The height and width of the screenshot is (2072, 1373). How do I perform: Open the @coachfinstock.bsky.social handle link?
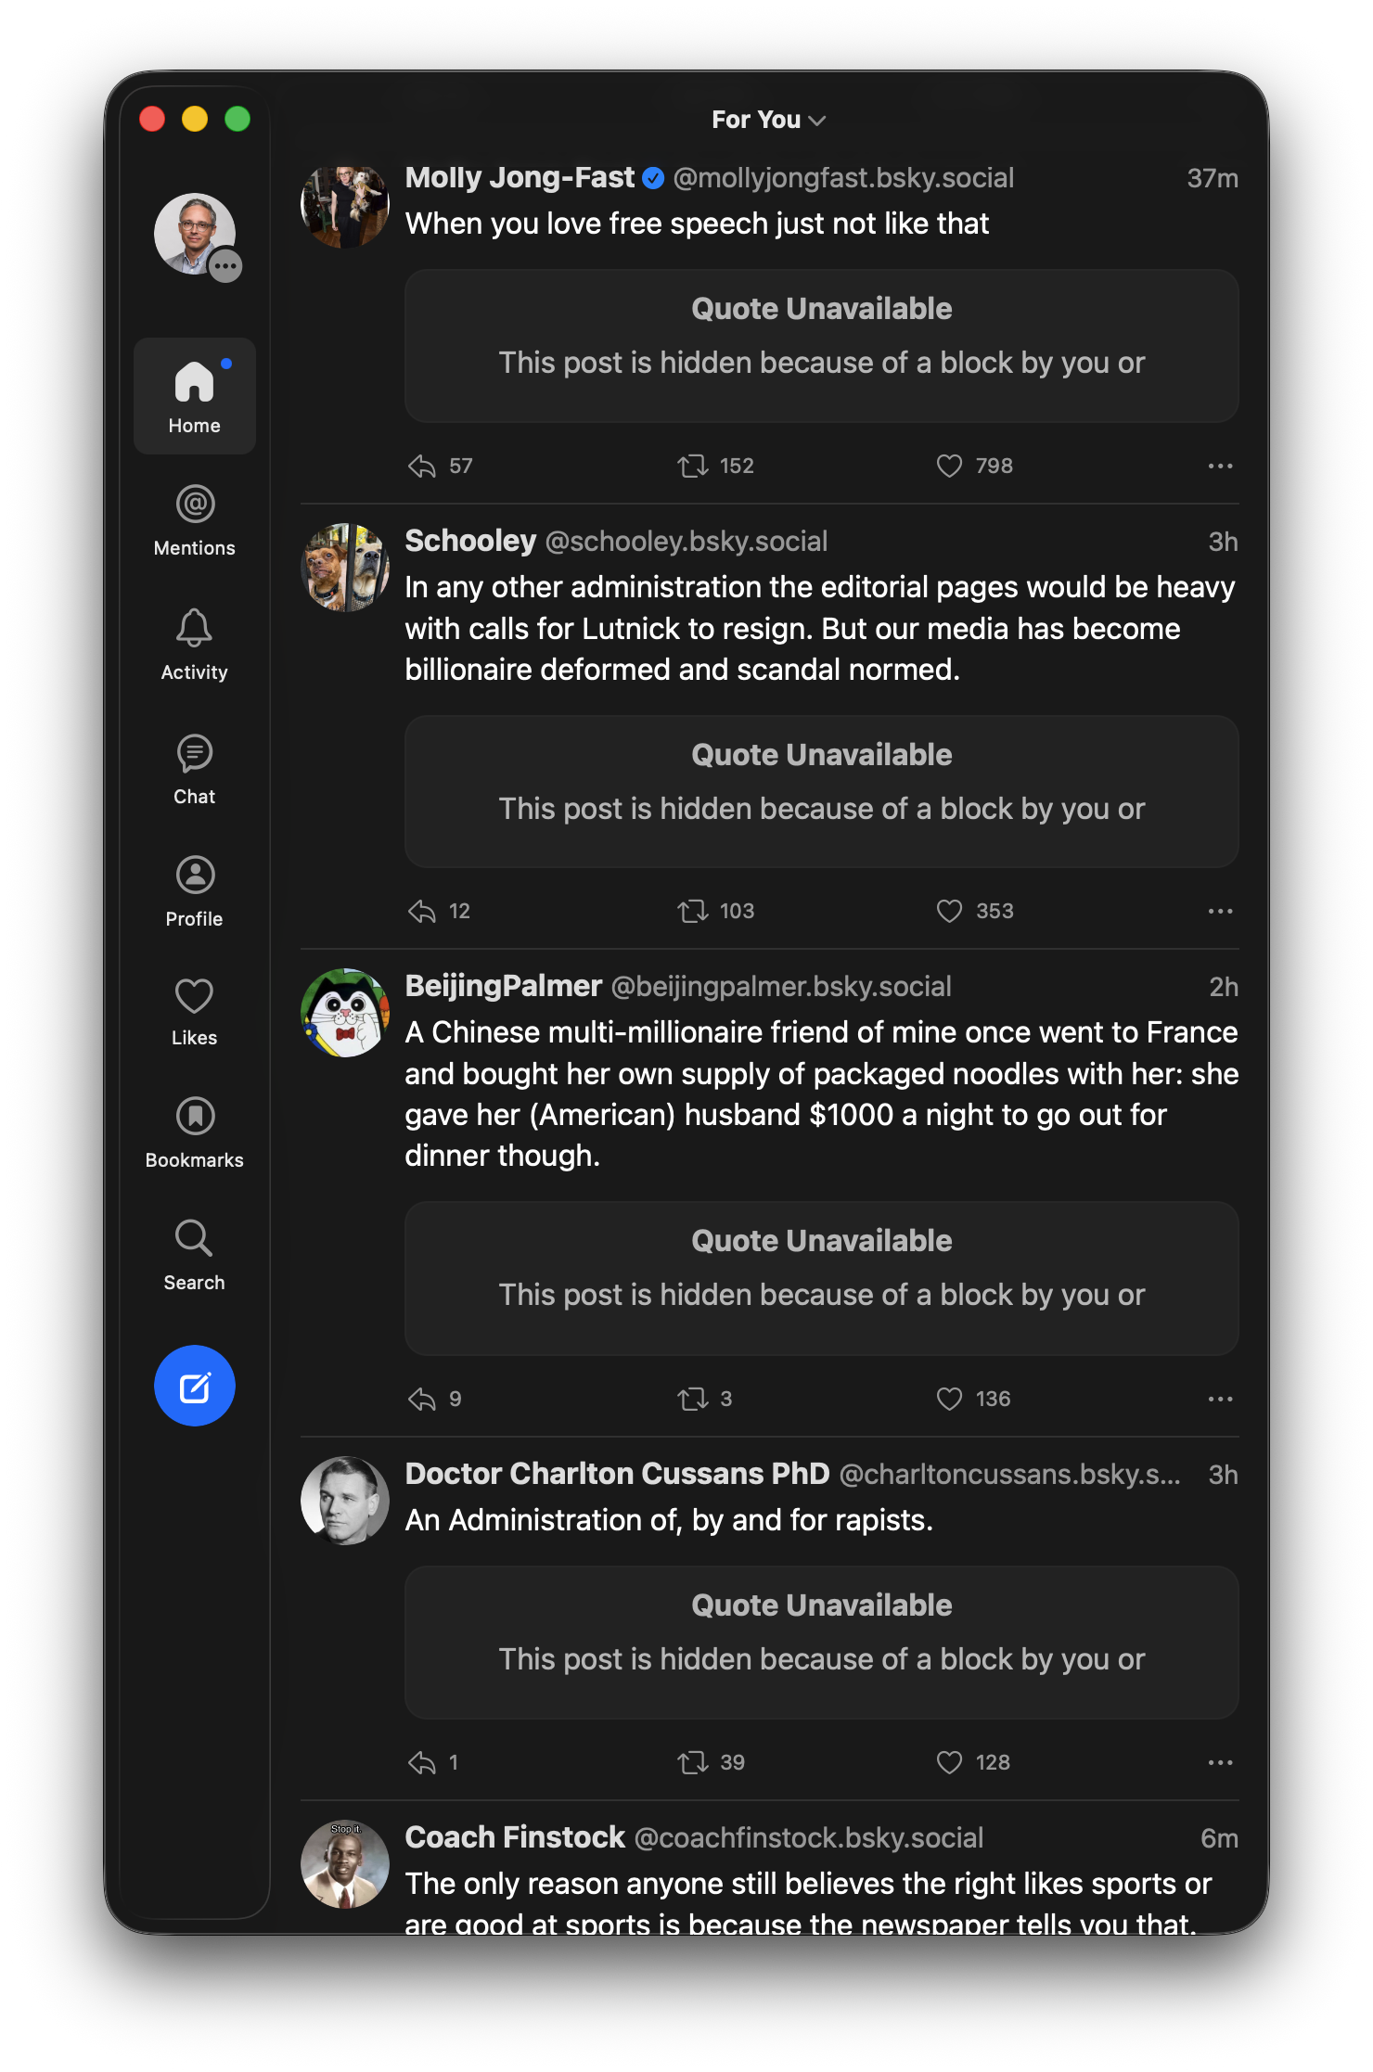tap(808, 1837)
